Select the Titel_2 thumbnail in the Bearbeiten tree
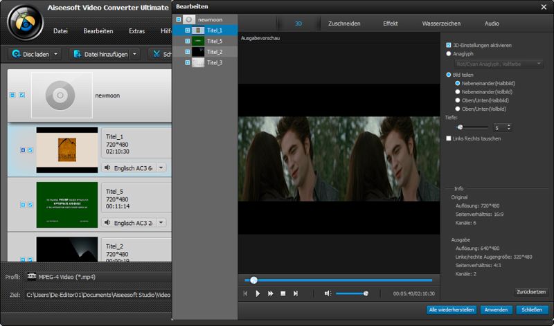Image resolution: width=554 pixels, height=326 pixels. point(198,52)
